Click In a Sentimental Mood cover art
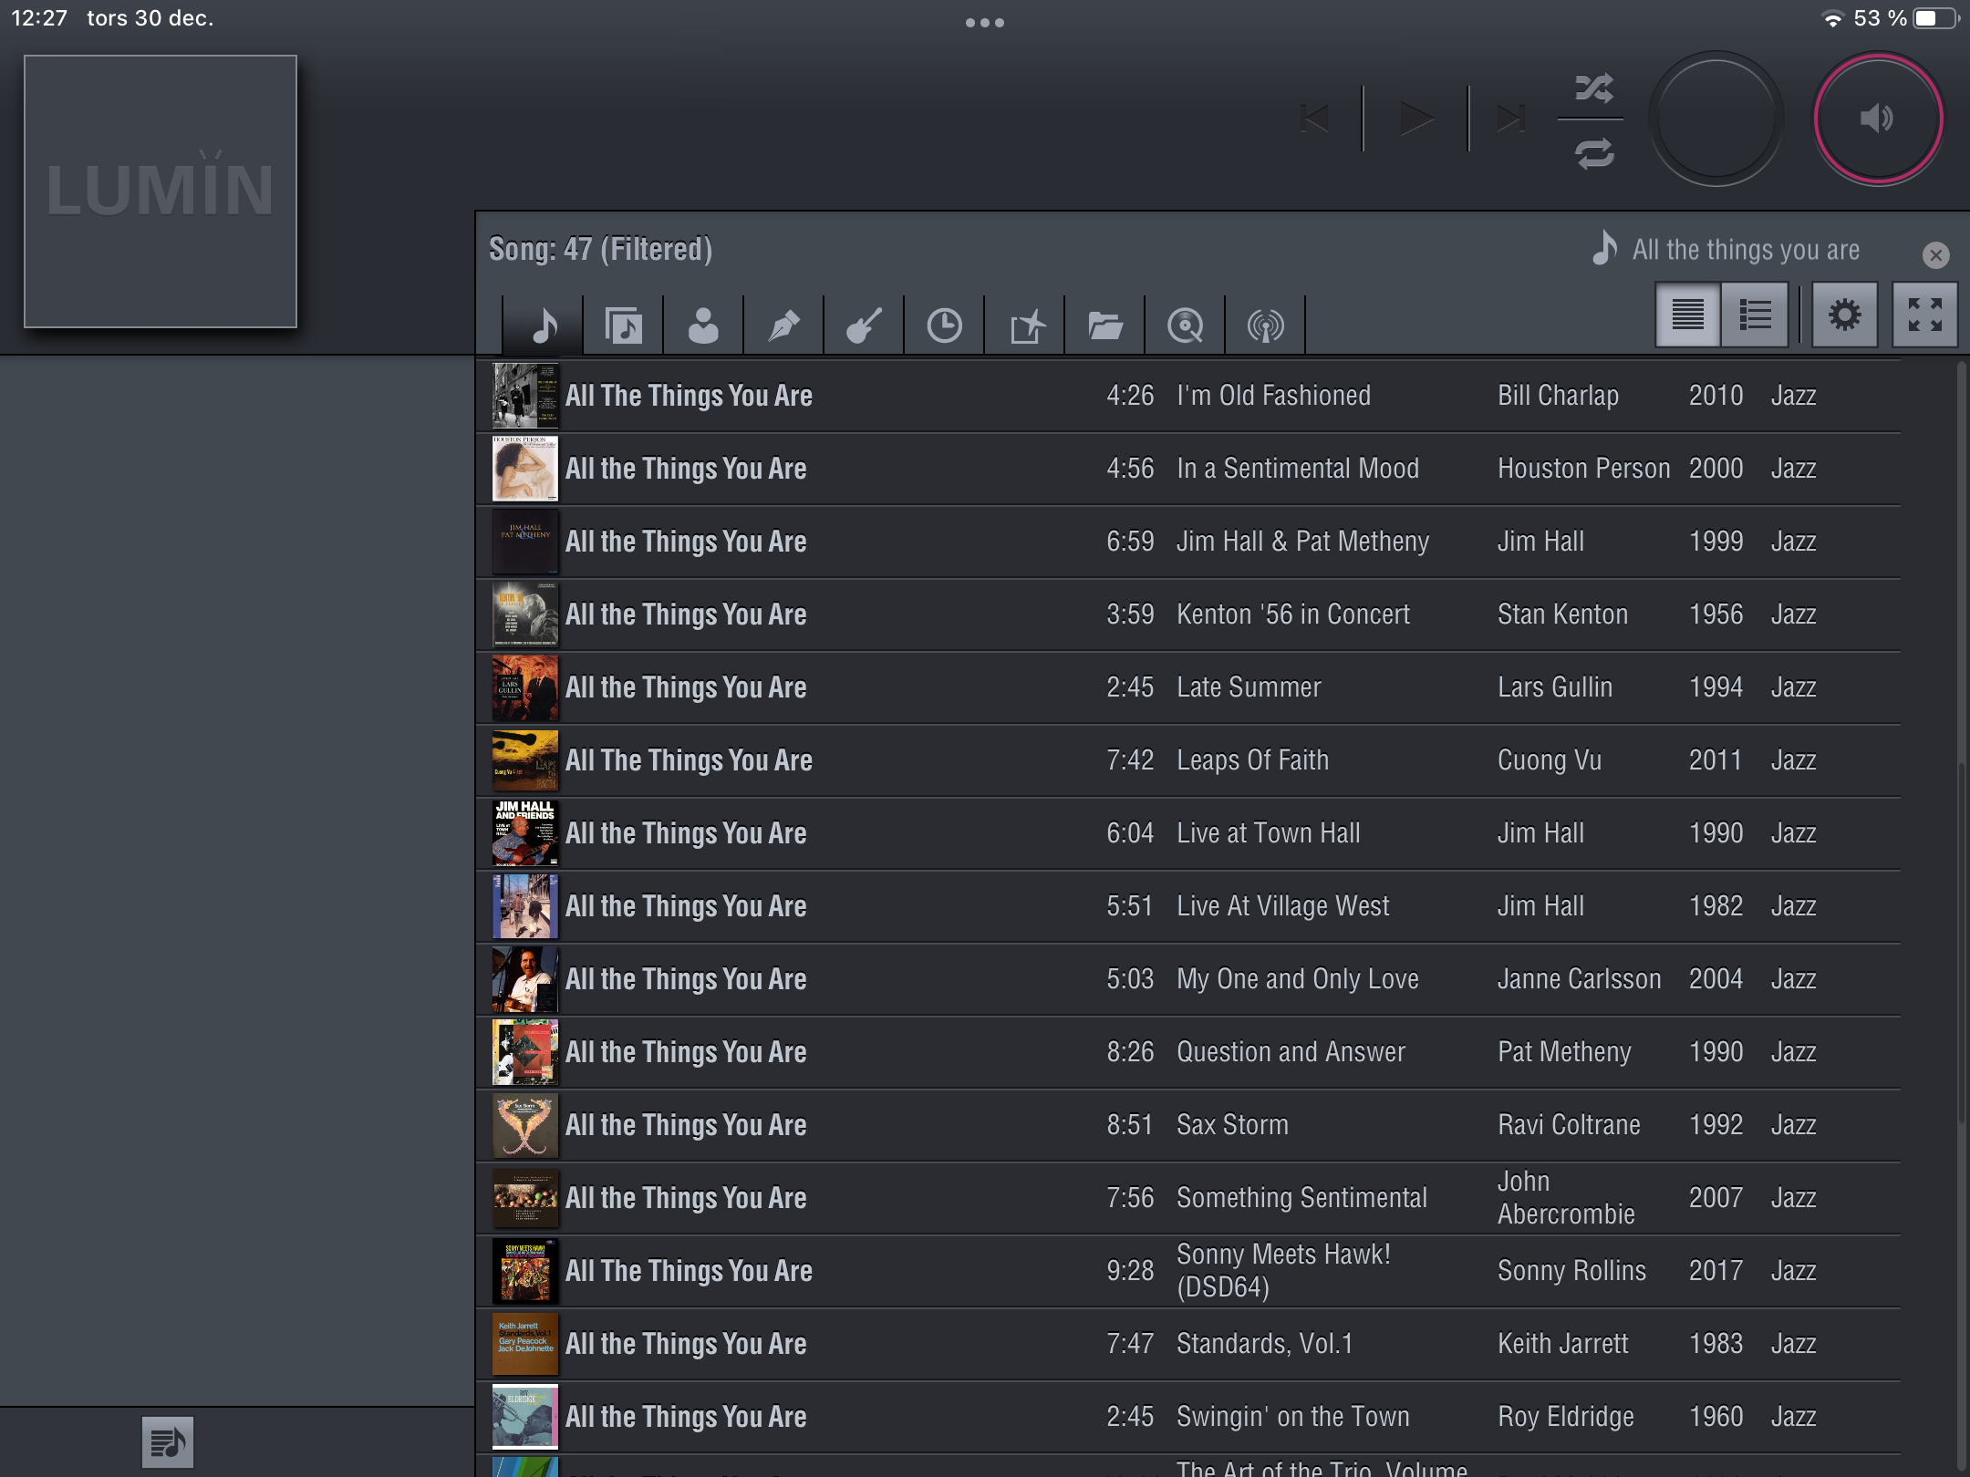This screenshot has width=1970, height=1477. pyautogui.click(x=525, y=469)
